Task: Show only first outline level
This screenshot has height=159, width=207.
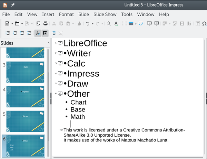Action: pos(53,33)
